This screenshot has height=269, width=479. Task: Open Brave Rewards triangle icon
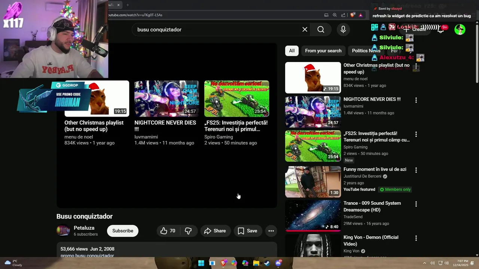360,15
